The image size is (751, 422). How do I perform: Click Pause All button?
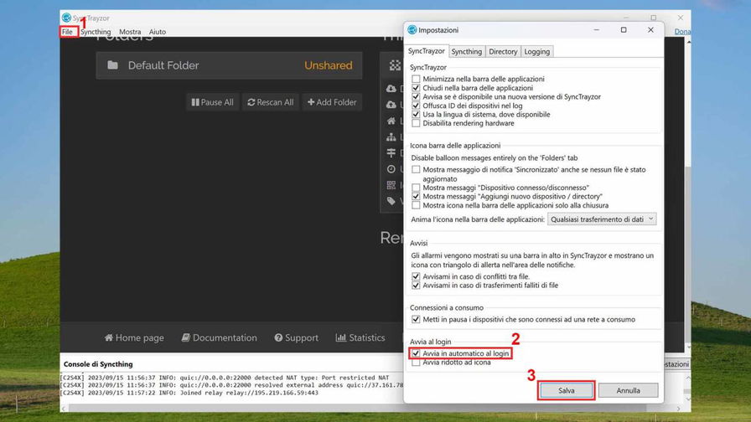(x=212, y=102)
